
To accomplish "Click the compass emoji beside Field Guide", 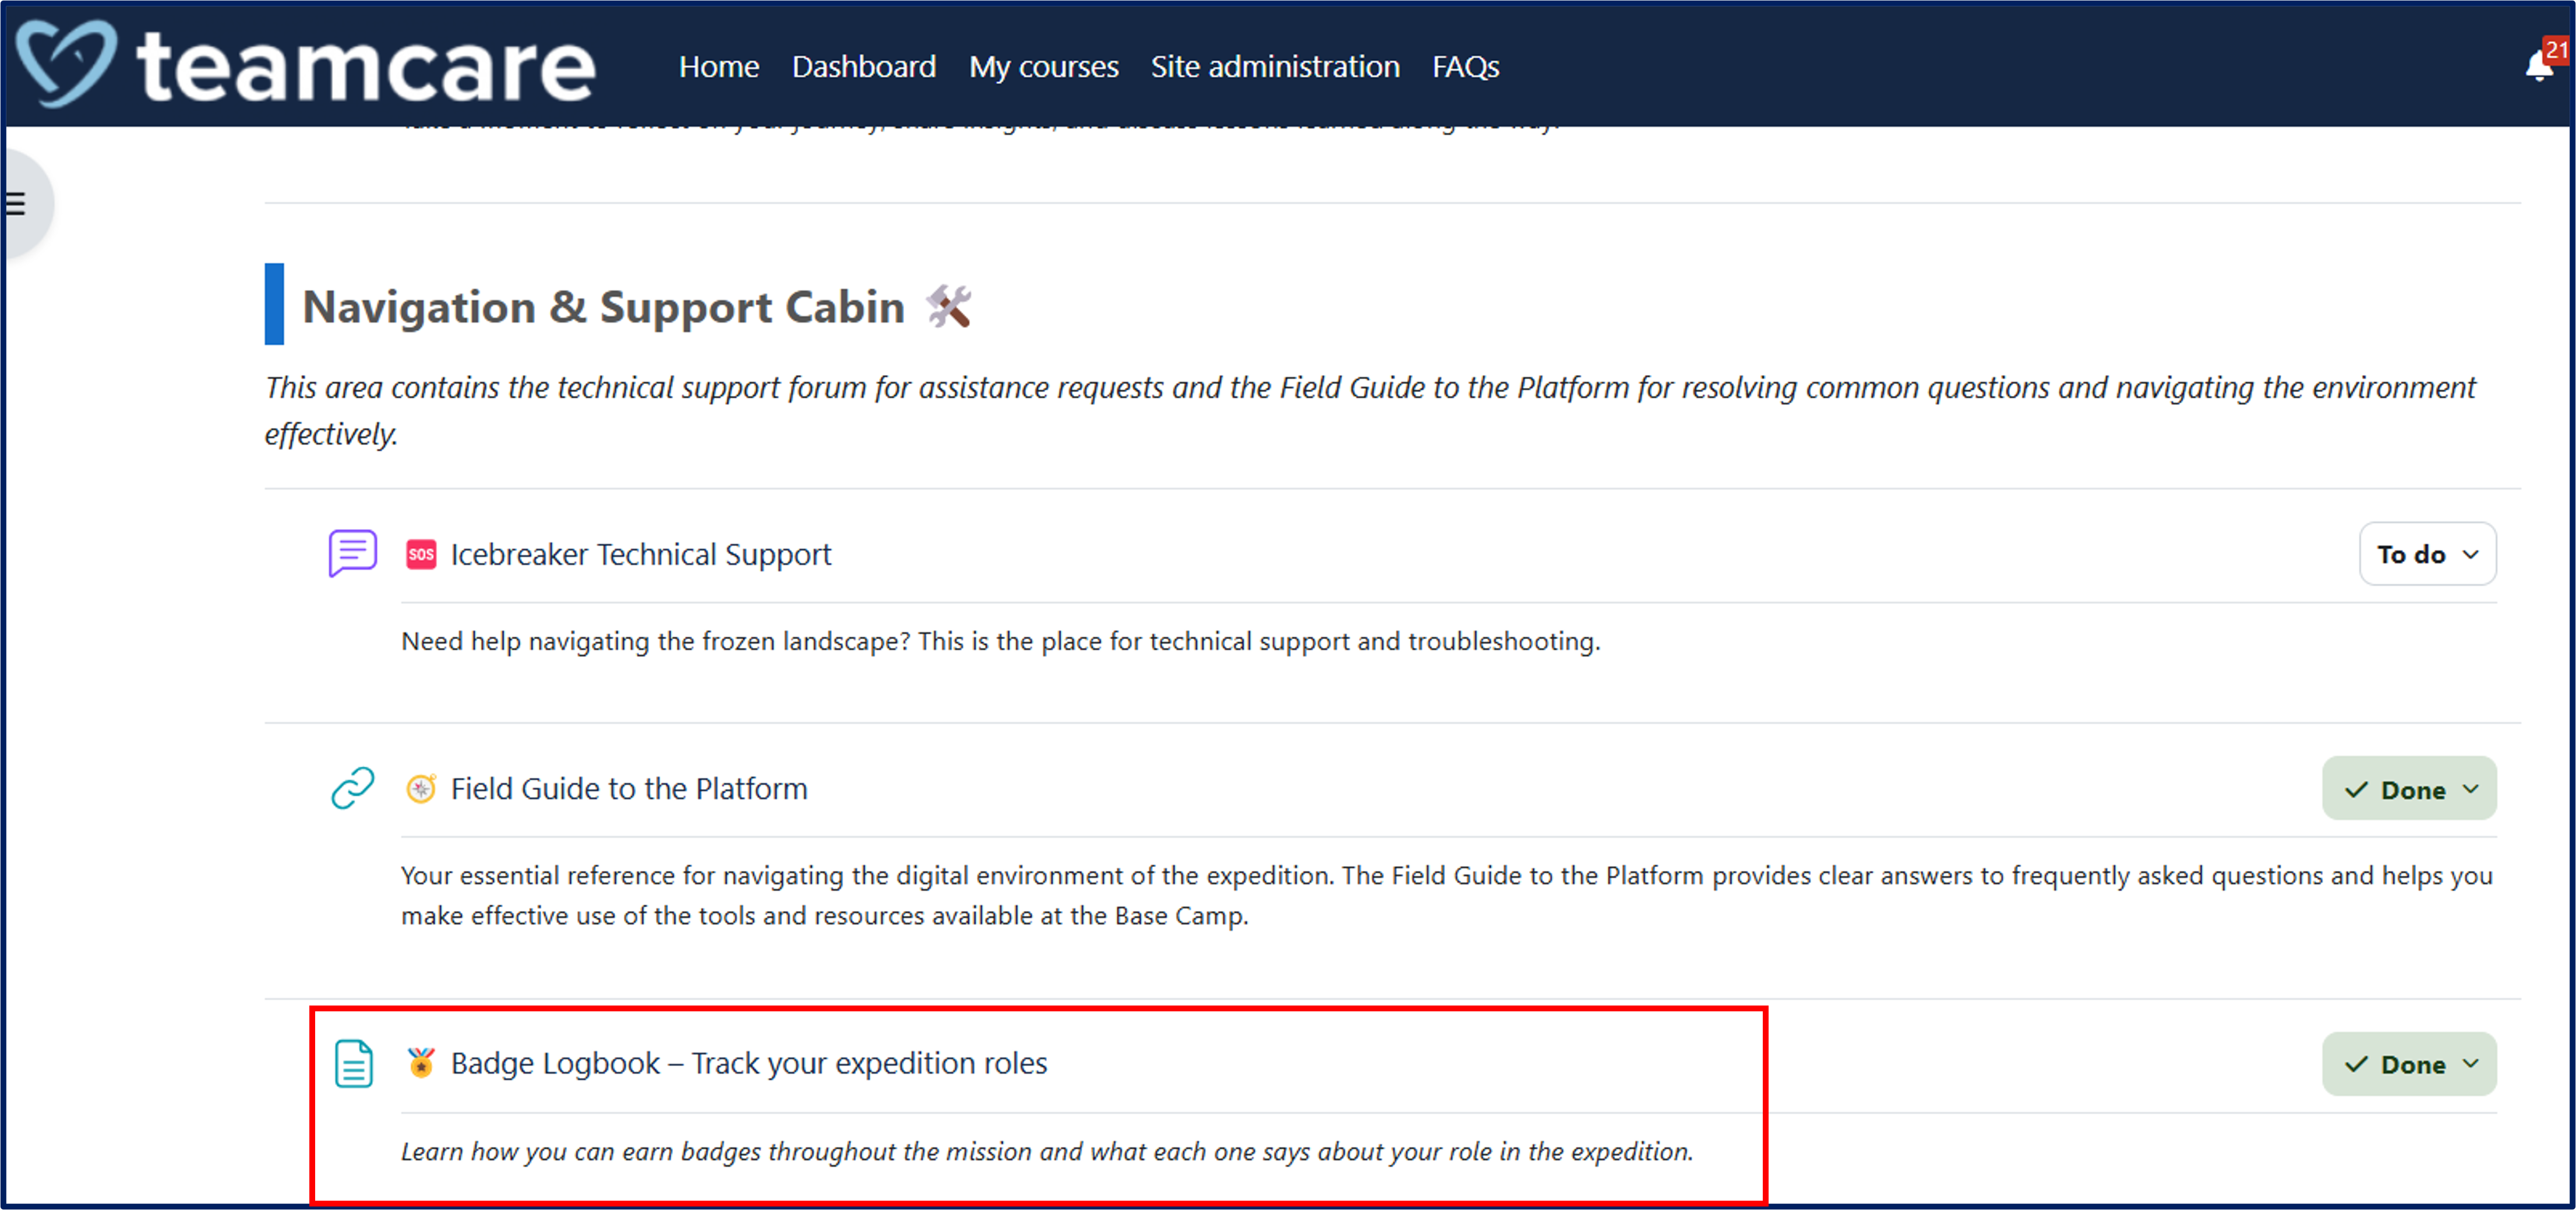I will (421, 789).
